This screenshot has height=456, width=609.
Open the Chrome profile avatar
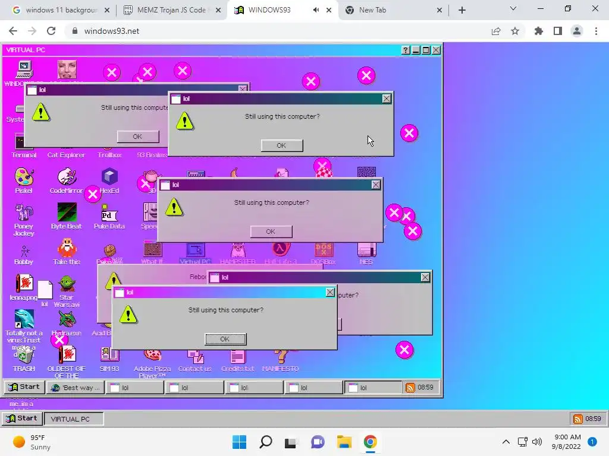[x=577, y=31]
